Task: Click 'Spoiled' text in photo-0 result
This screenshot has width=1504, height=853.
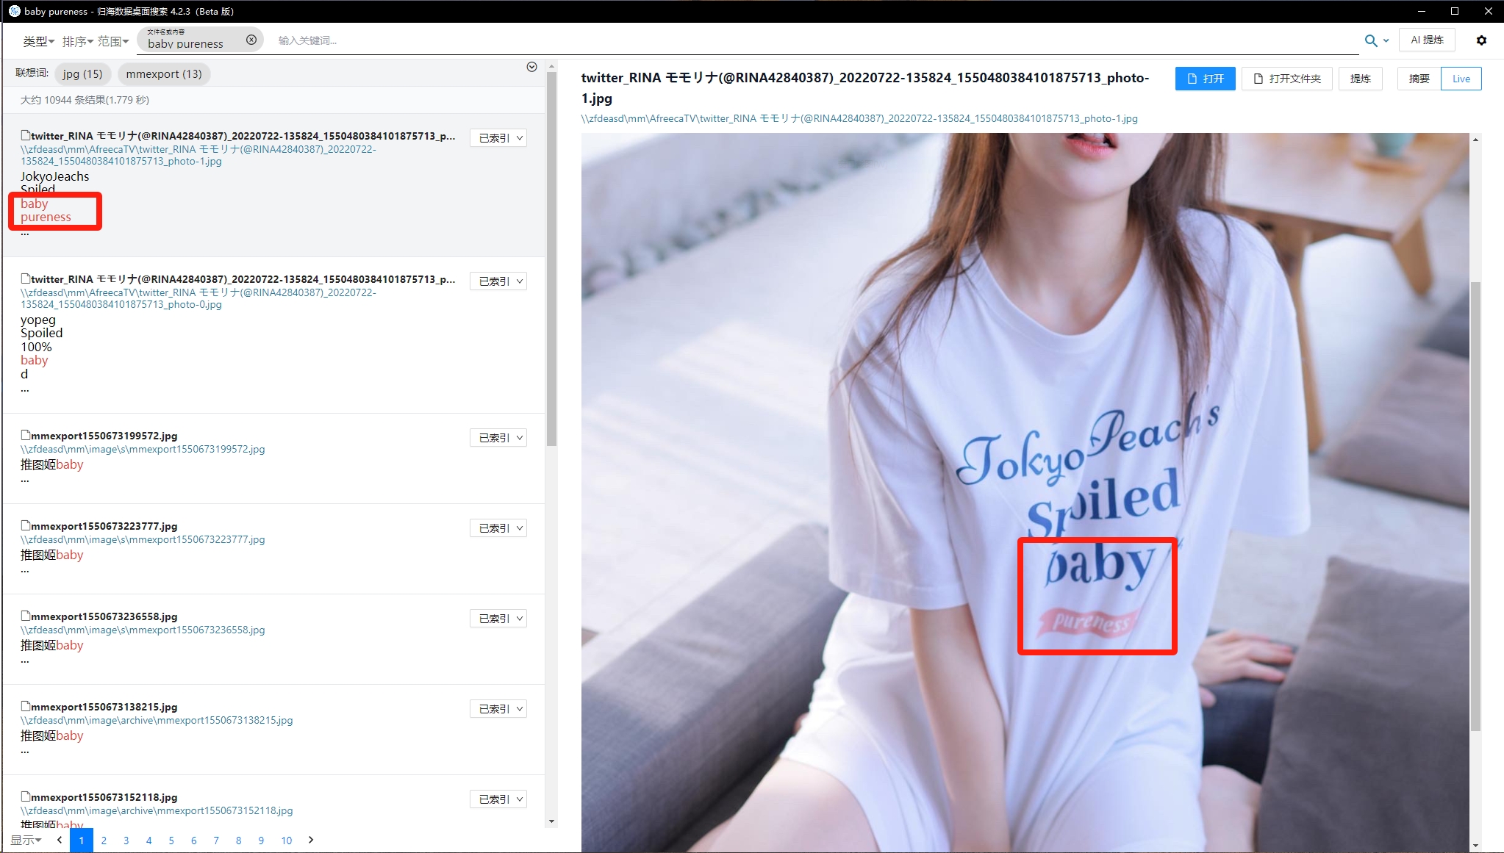Action: (42, 333)
